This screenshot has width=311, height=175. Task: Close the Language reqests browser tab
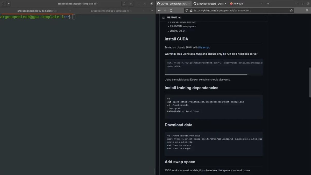coord(225,4)
